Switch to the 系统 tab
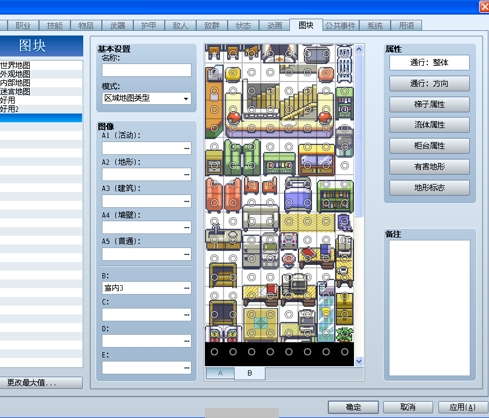This screenshot has height=418, width=489. tap(375, 26)
